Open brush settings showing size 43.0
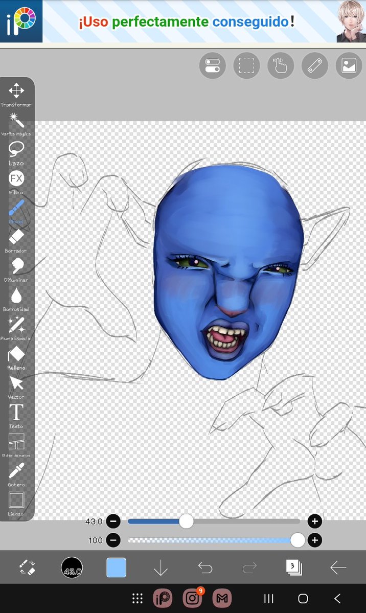 coord(72,567)
